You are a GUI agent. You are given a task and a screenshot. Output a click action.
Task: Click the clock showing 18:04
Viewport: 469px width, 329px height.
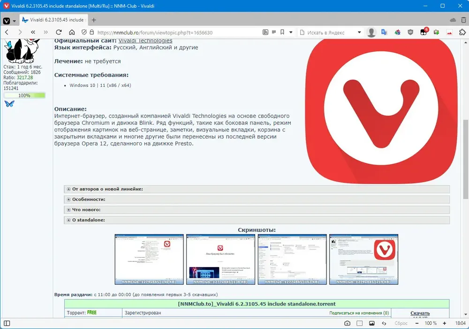[461, 323]
